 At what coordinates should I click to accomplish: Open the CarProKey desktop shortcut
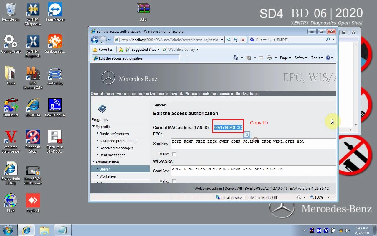[x=55, y=76]
